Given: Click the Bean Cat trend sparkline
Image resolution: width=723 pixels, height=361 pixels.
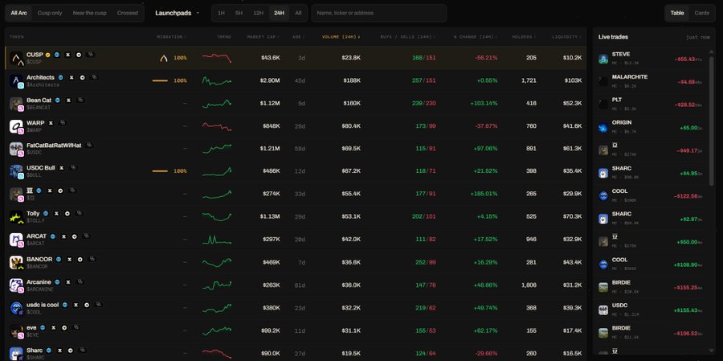Looking at the screenshot, I should pos(217,104).
